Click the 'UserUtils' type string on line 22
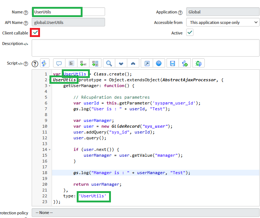 (x=92, y=196)
